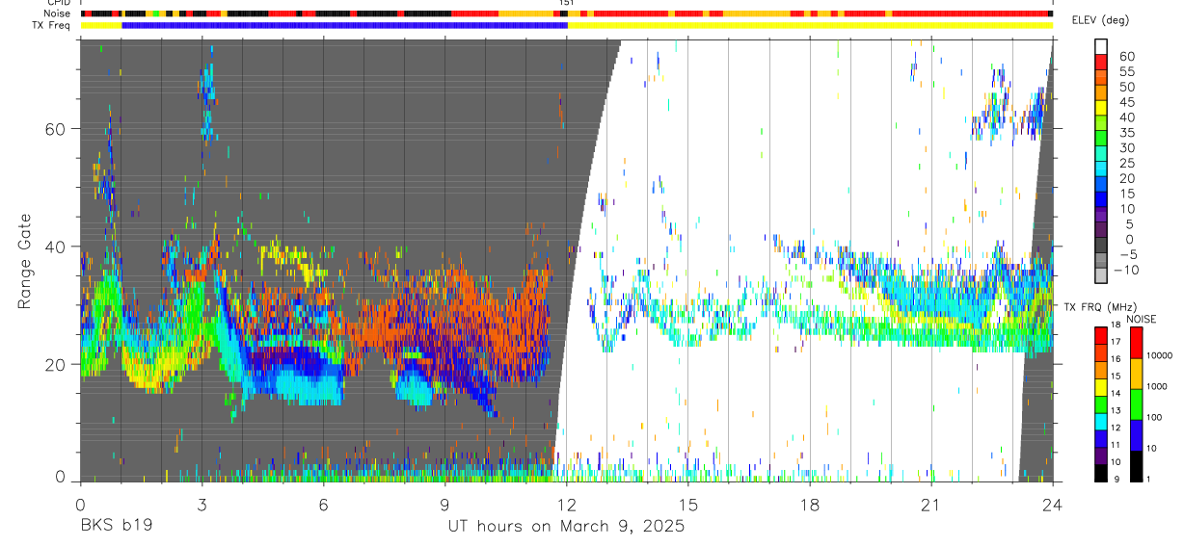Click the 3 tick label on the UT hours axis
Image resolution: width=1184 pixels, height=546 pixels.
(x=202, y=505)
